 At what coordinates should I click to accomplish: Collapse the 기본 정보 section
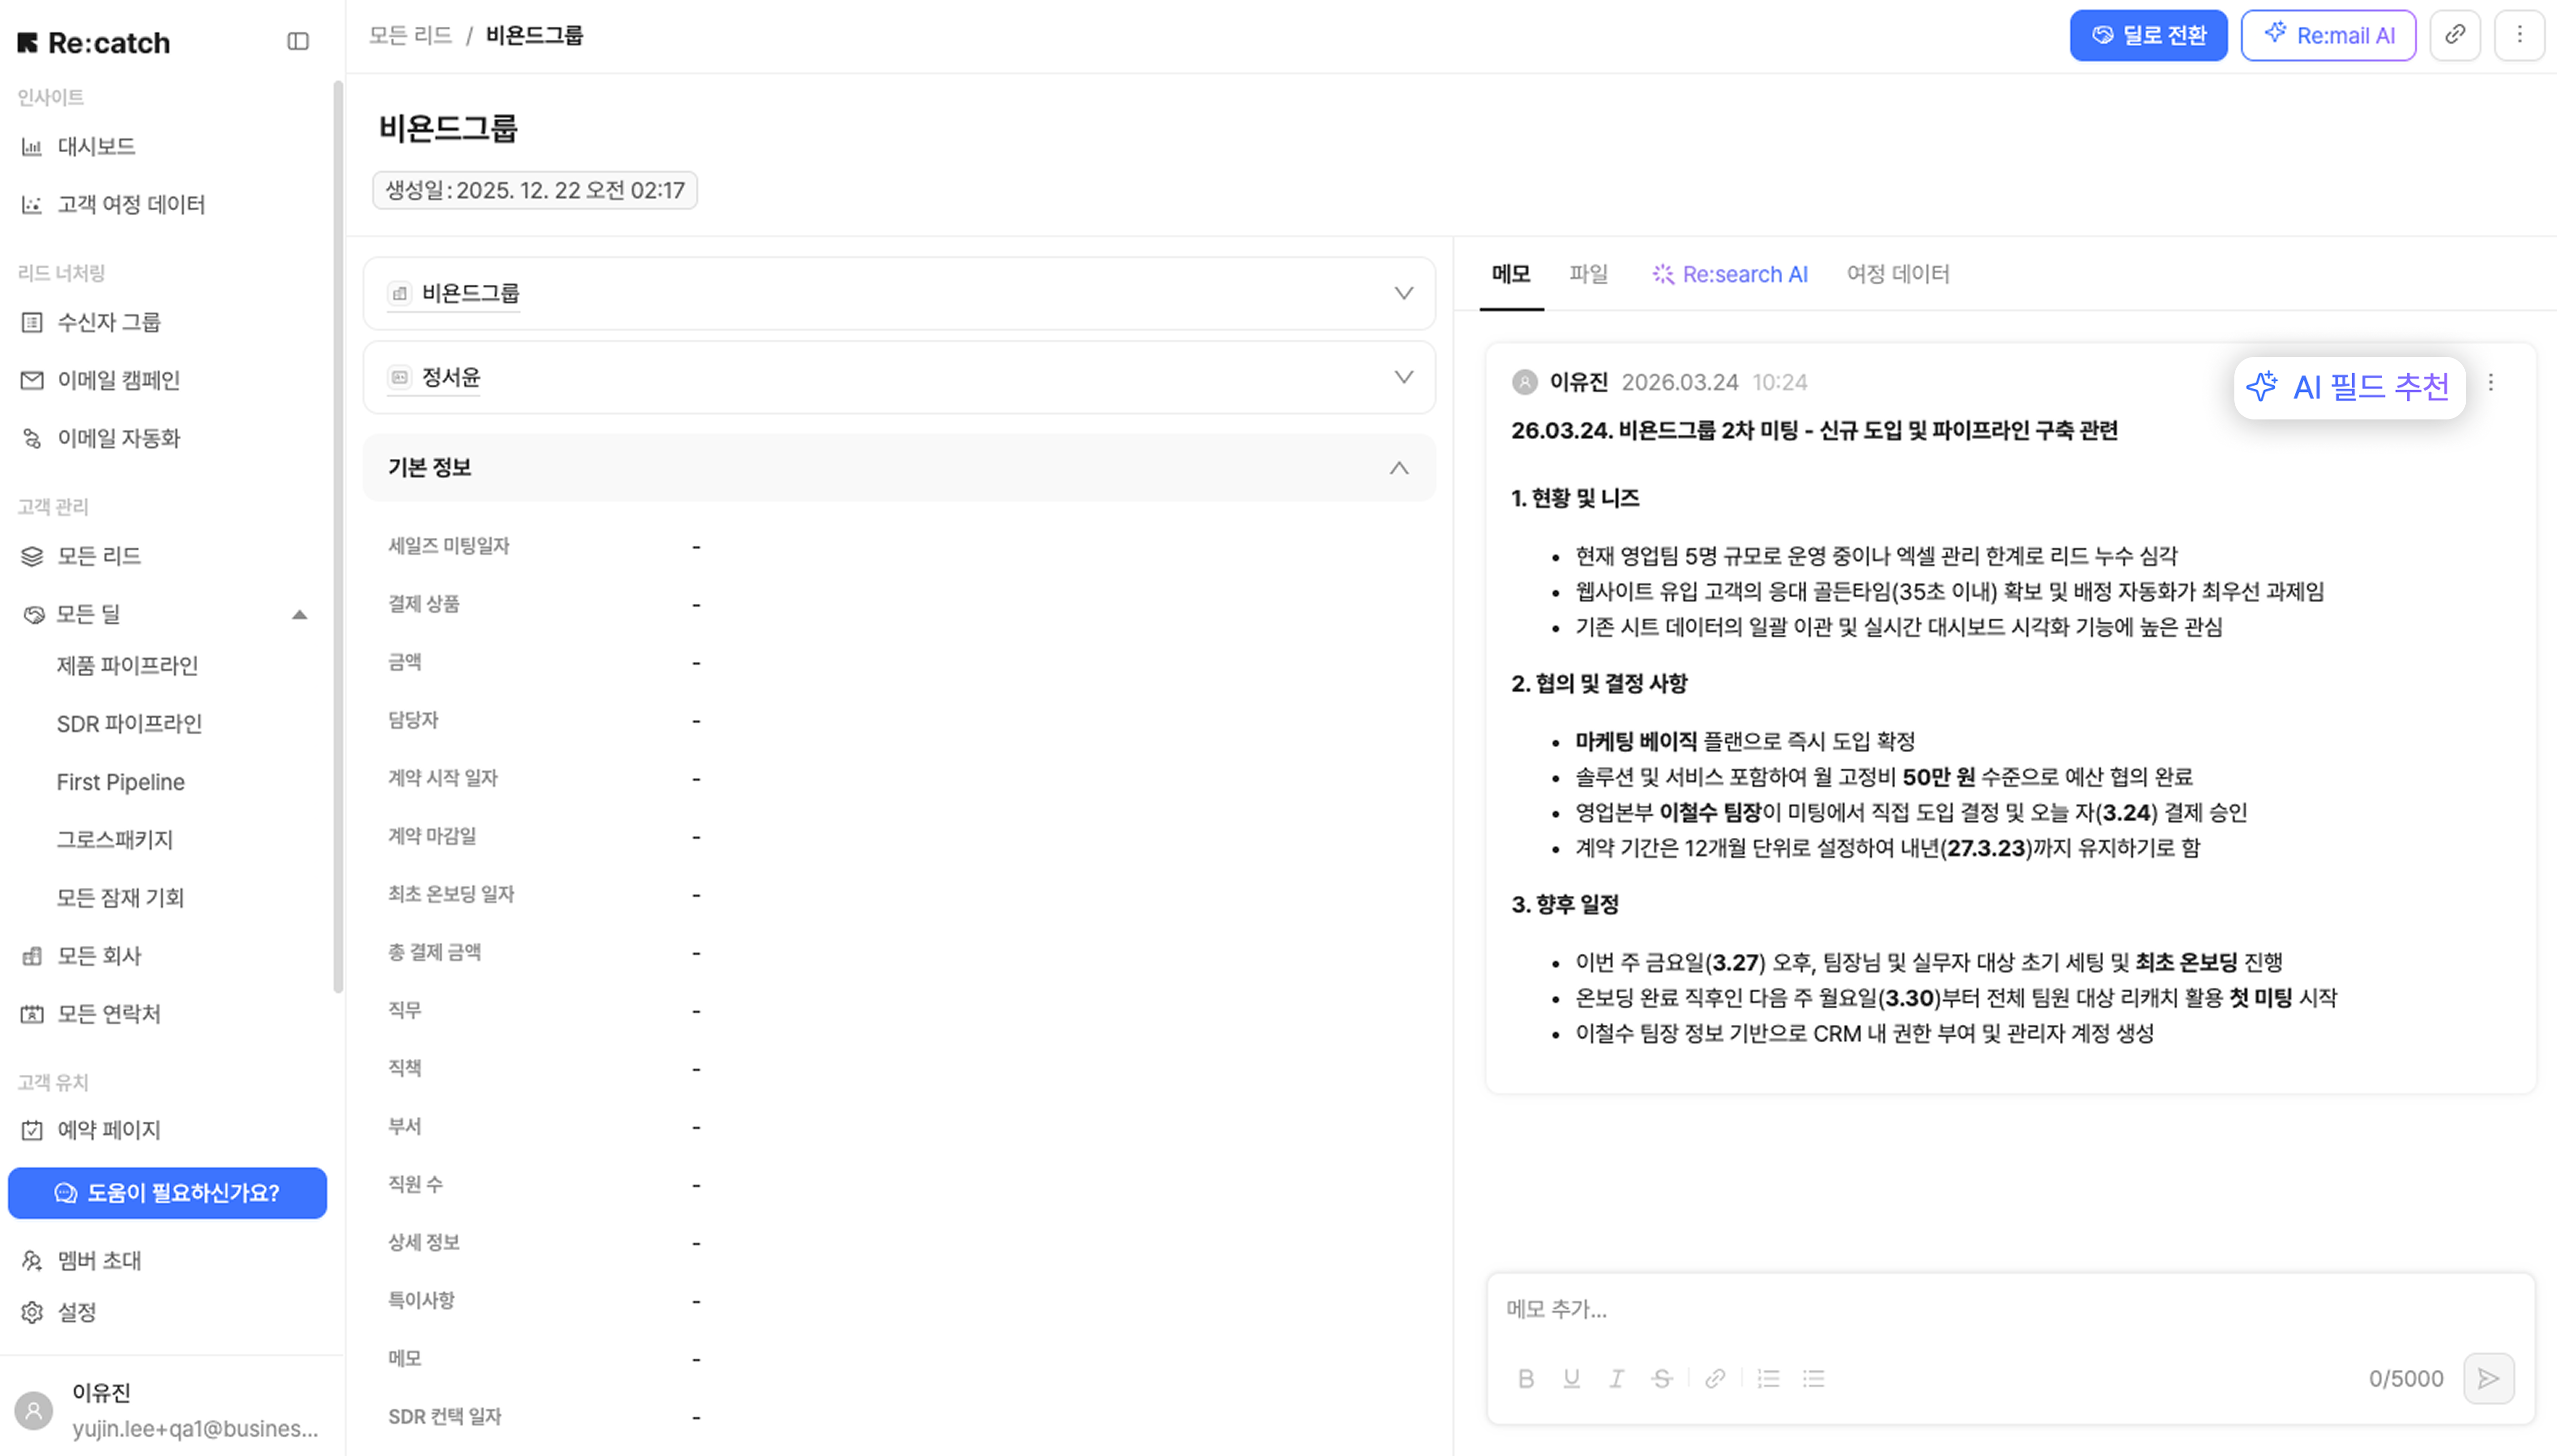pos(1398,468)
